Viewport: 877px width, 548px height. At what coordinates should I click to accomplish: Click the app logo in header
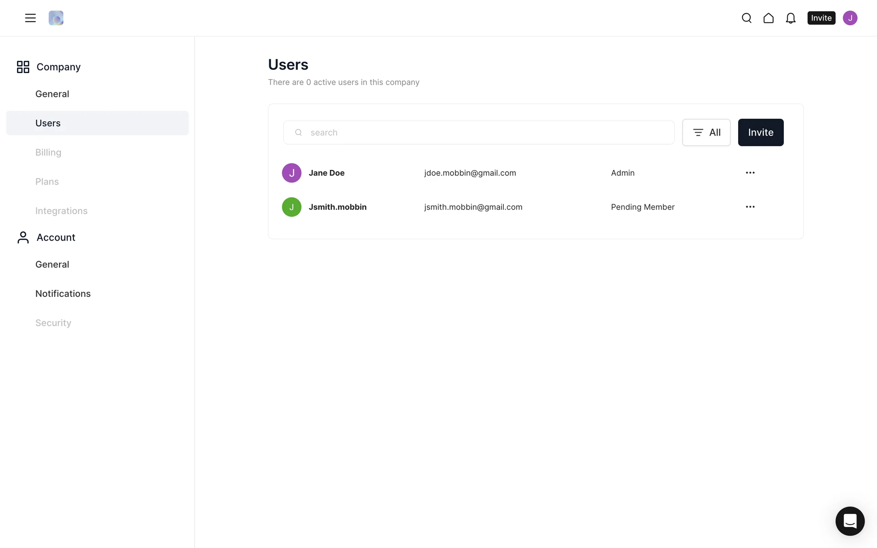56,18
